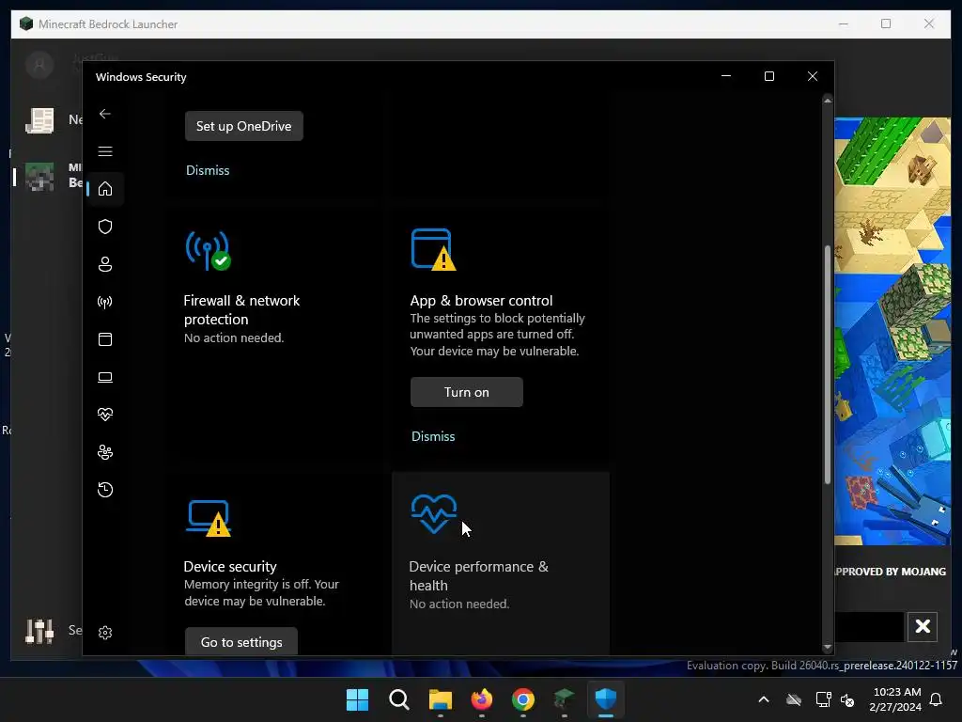Close the Windows Security window
The height and width of the screenshot is (722, 962).
pyautogui.click(x=813, y=76)
